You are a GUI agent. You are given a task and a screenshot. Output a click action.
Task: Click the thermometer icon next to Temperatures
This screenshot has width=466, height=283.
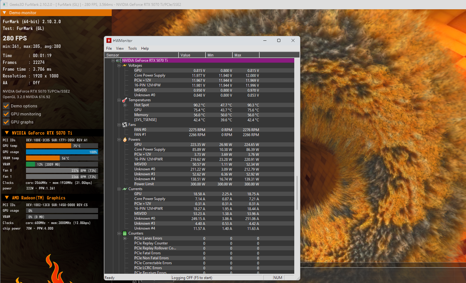click(x=125, y=100)
